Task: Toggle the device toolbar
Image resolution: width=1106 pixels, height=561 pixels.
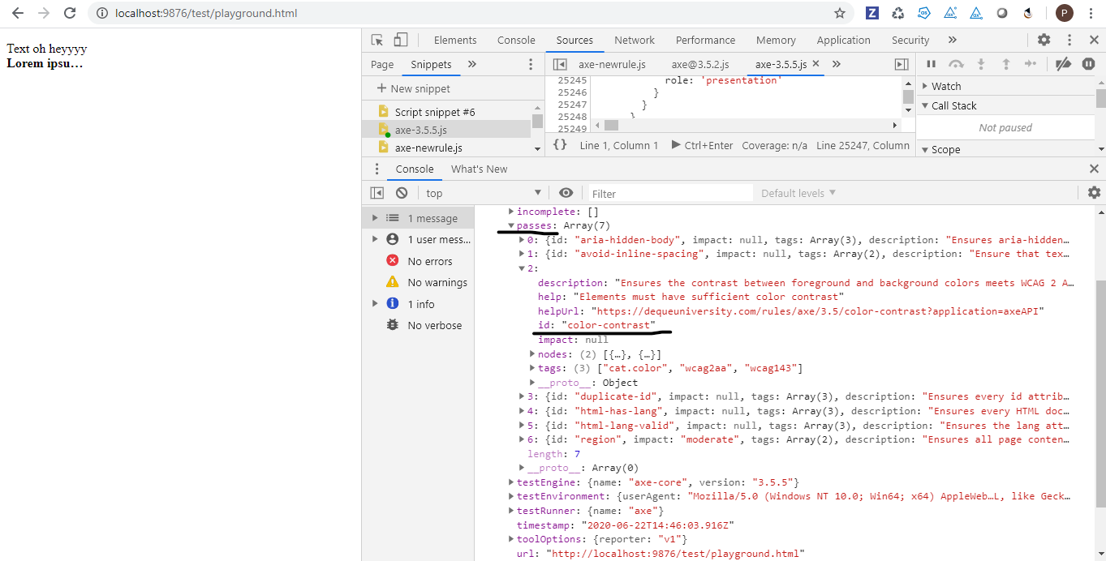Action: 399,39
